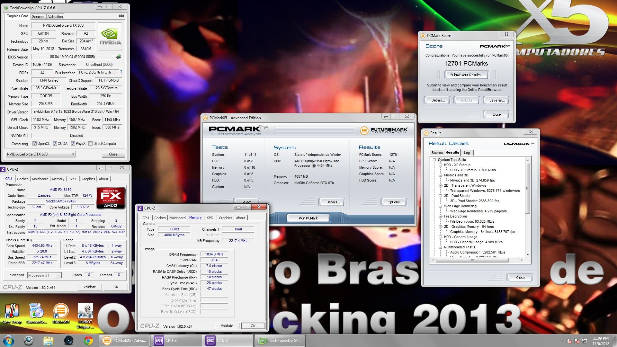Open the Graphics tab in the CPU-Z Memory window
Screen dimensions: 617x347
(225, 218)
